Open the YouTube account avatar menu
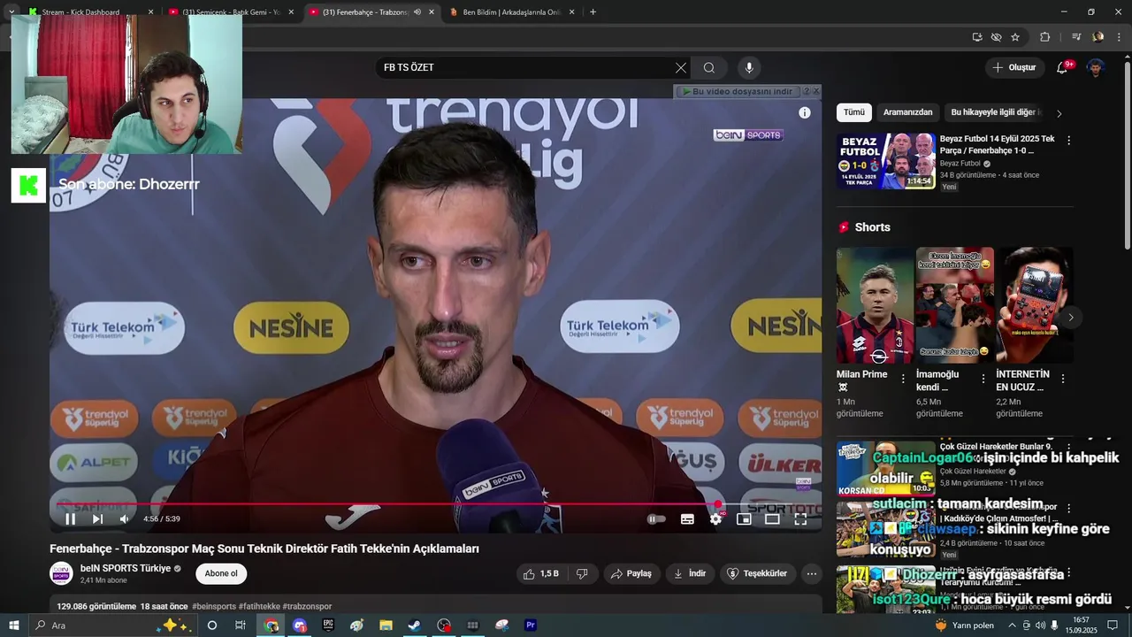The width and height of the screenshot is (1132, 637). click(x=1096, y=67)
